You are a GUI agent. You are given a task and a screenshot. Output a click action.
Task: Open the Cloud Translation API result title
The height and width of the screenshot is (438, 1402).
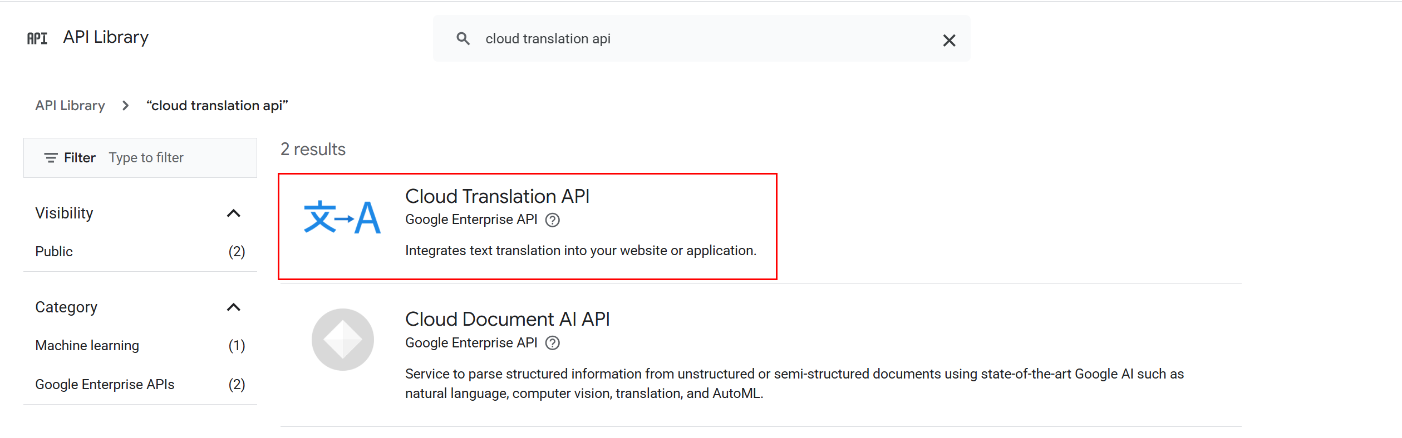(x=497, y=196)
